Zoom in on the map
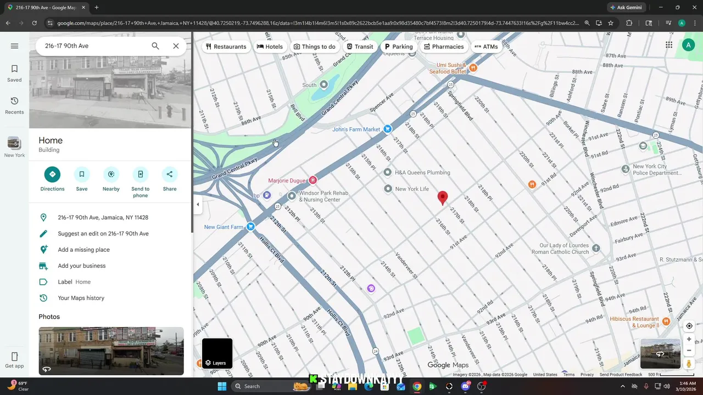Screen dimensions: 703x395 point(689,339)
